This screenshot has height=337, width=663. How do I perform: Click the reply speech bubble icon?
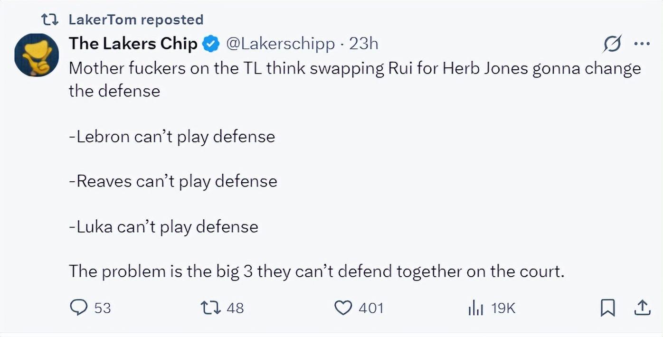pos(78,308)
